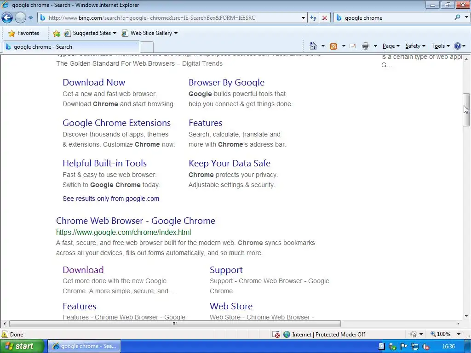Click the horizontal scrollbar left arrow

click(x=4, y=324)
